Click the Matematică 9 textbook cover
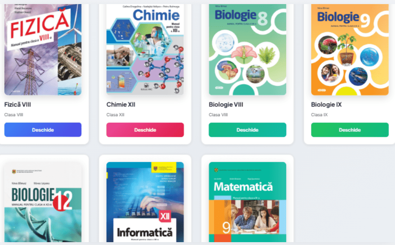 tap(247, 202)
